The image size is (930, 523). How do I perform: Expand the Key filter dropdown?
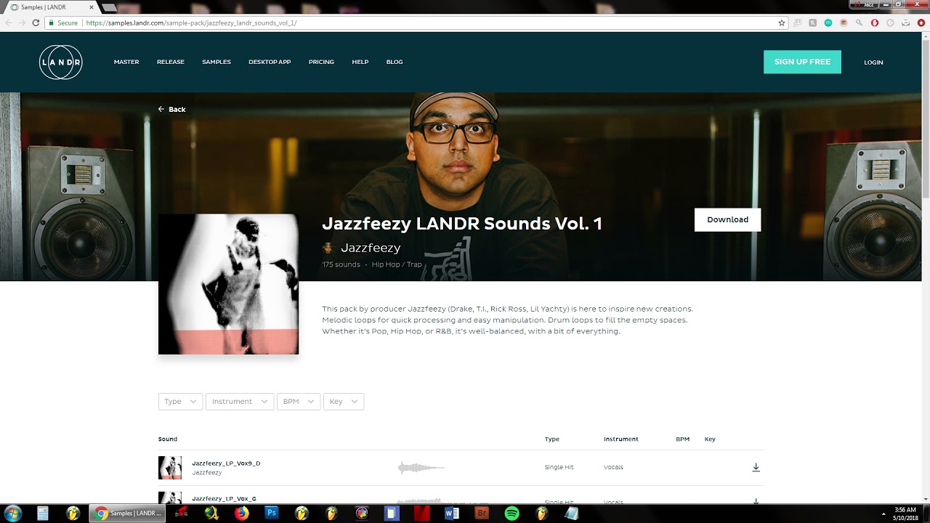pos(344,401)
